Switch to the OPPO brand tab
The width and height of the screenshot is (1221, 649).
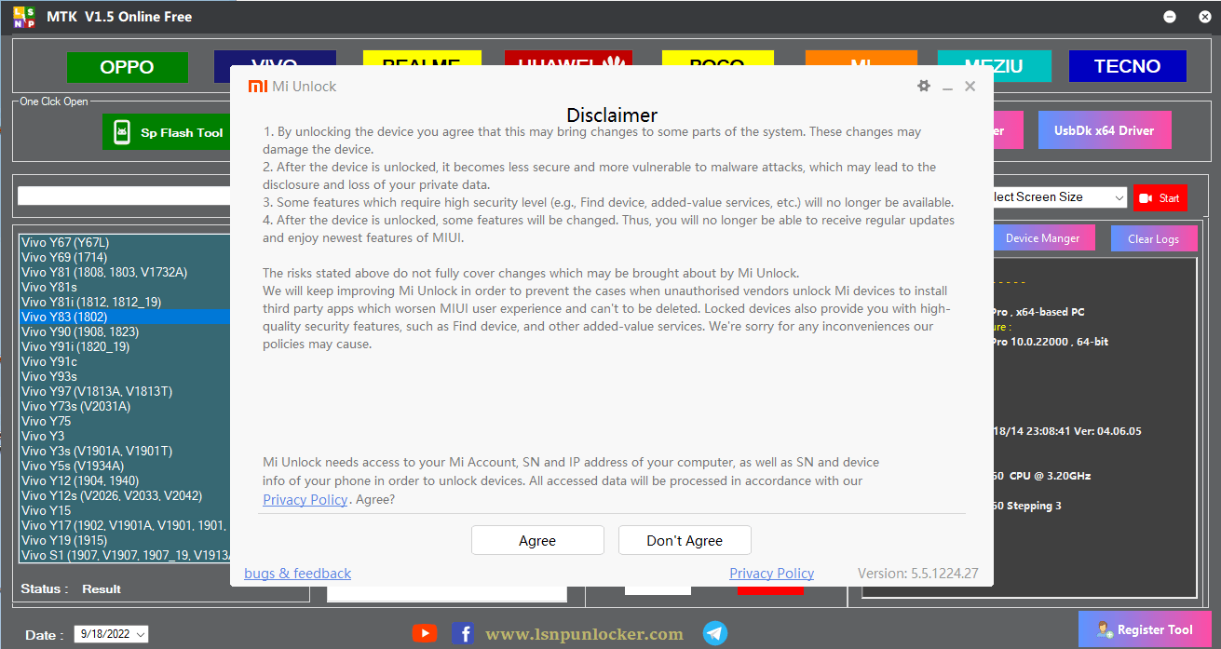(127, 67)
